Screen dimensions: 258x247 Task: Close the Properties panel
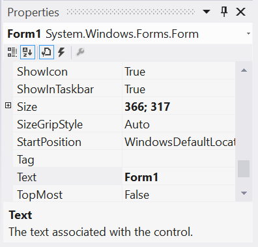[240, 12]
